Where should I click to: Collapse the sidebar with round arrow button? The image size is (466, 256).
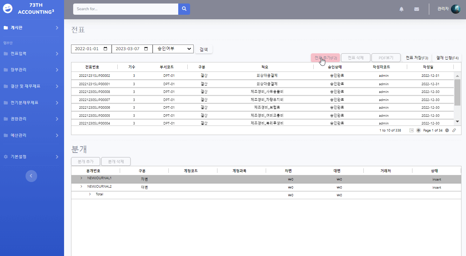click(x=31, y=176)
